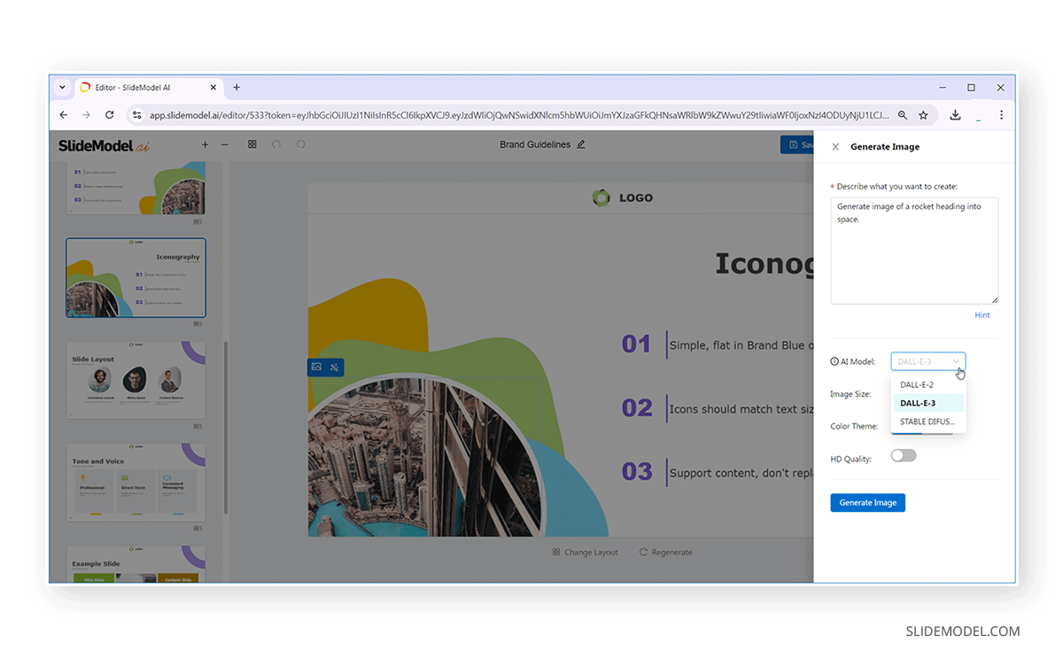Close the Generate Image panel
The width and height of the screenshot is (1063, 658).
point(835,147)
